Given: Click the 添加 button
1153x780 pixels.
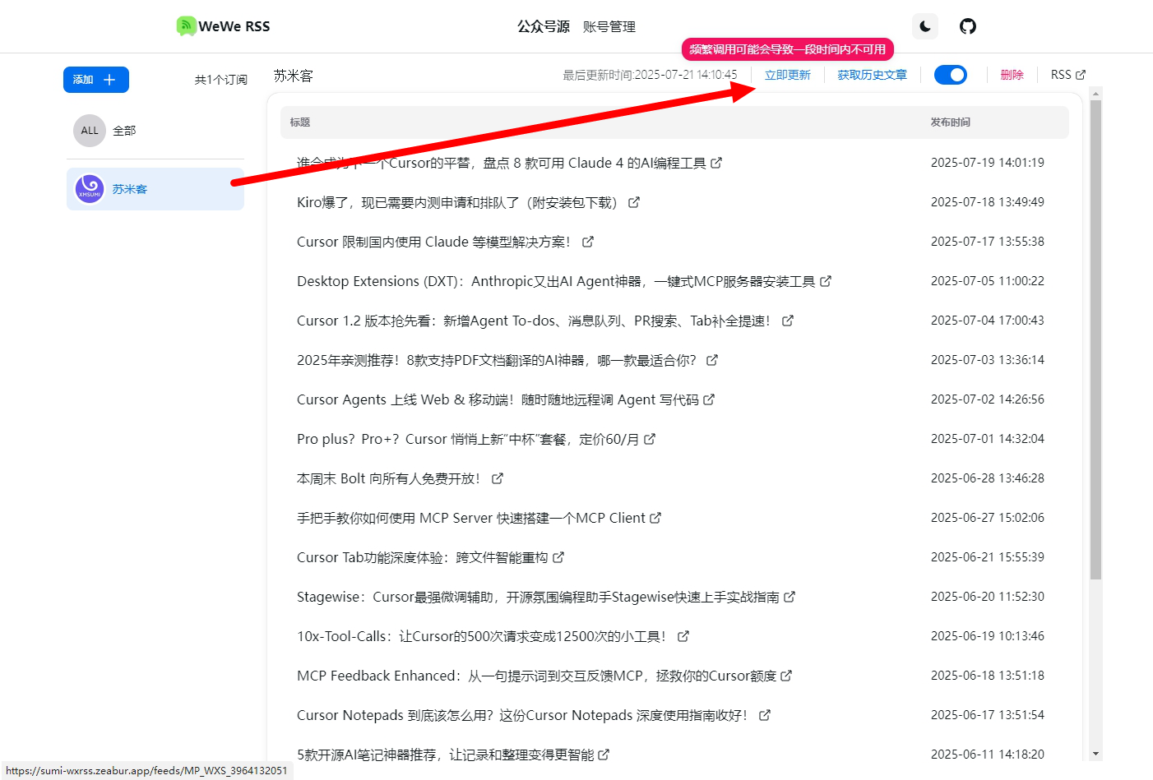Looking at the screenshot, I should [x=96, y=80].
